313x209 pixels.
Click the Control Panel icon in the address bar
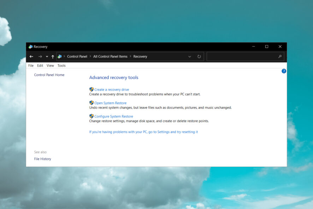tap(60, 56)
